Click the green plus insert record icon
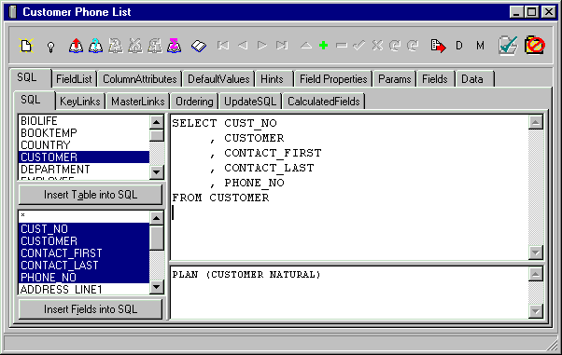Image resolution: width=562 pixels, height=355 pixels. (324, 46)
